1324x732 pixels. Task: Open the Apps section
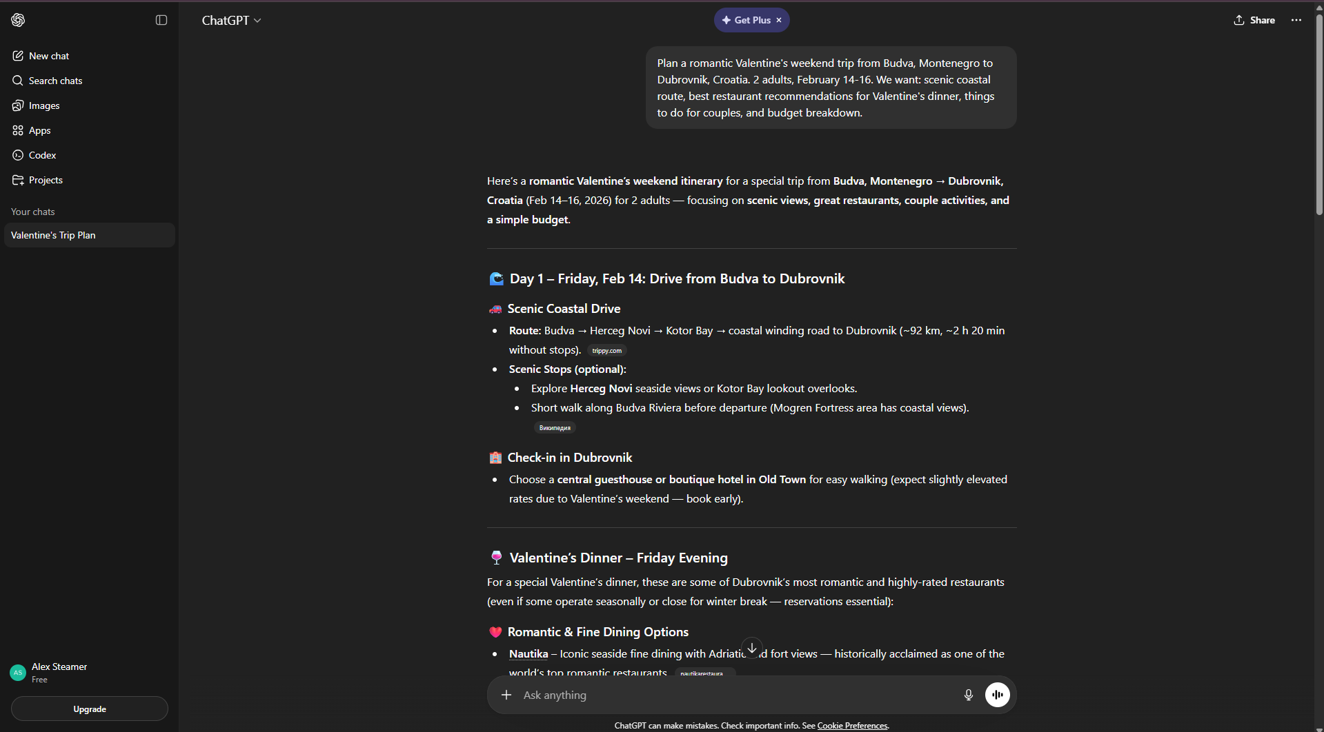tap(39, 130)
